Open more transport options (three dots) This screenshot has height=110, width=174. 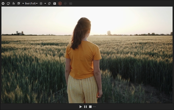tap(95, 107)
